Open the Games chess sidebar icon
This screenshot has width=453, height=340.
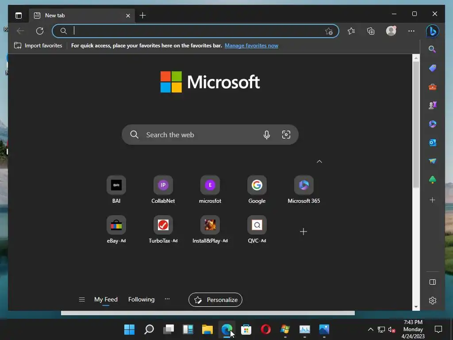[x=433, y=105]
